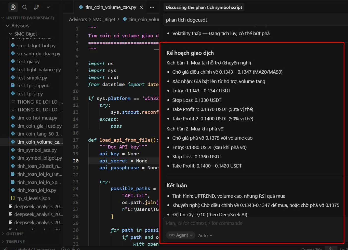The height and width of the screenshot is (250, 348).
Task: Expand the TIMELINE section
Action: click(16, 242)
